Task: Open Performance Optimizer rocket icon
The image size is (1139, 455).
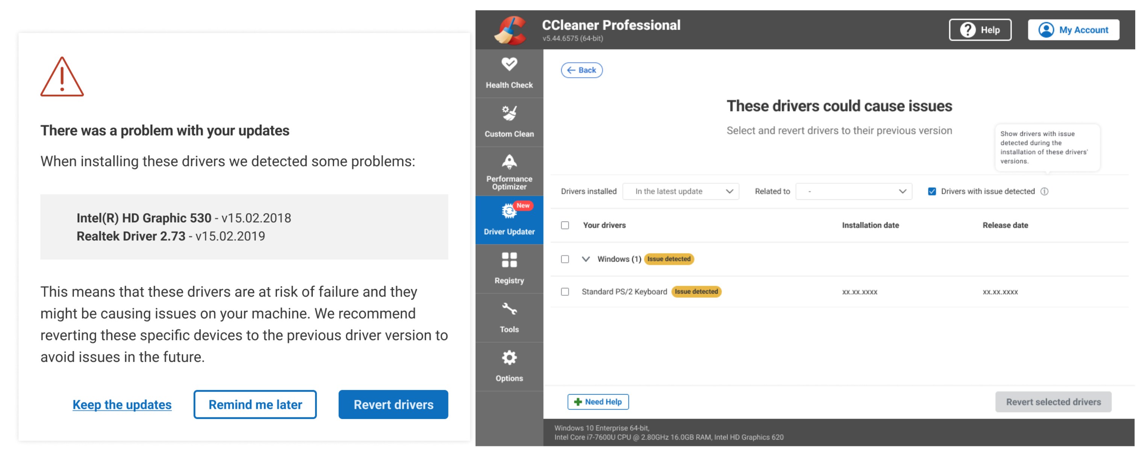Action: 509,162
